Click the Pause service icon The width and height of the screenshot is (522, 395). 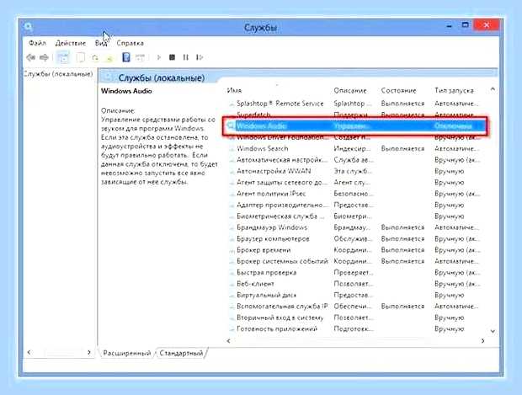[185, 57]
